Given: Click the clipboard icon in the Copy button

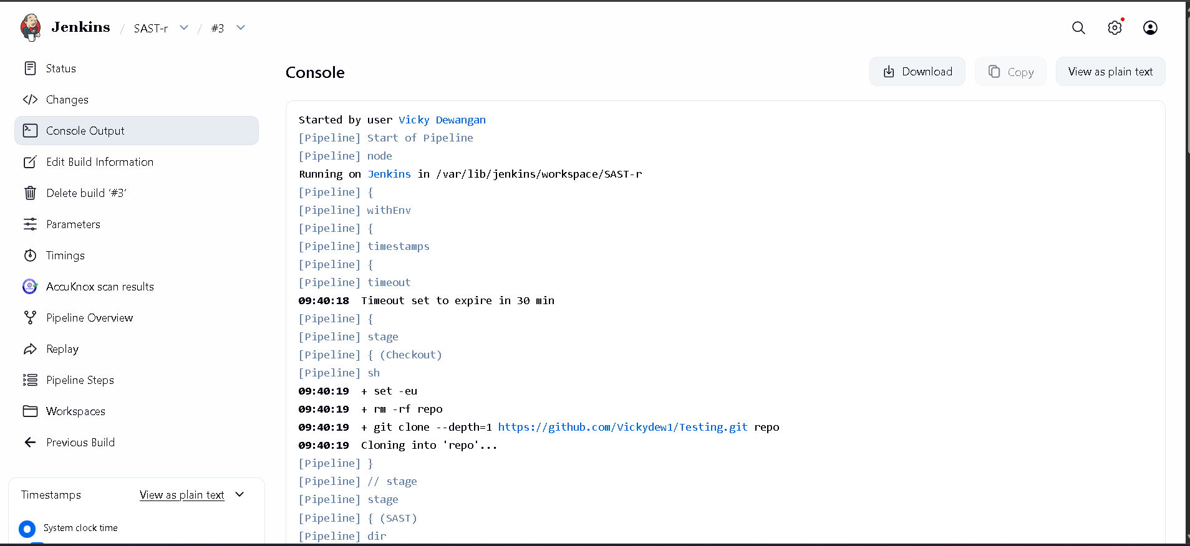Looking at the screenshot, I should pos(994,72).
